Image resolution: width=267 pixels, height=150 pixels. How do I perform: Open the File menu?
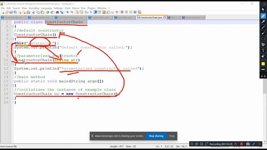pyautogui.click(x=3, y=8)
